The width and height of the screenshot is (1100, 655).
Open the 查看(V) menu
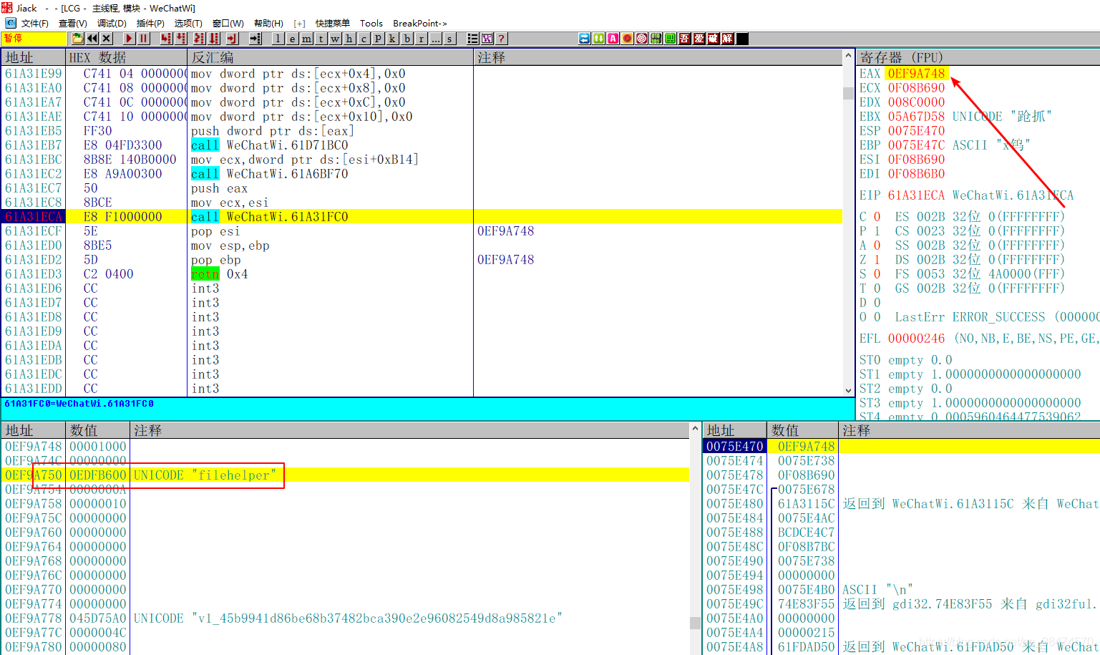coord(72,24)
